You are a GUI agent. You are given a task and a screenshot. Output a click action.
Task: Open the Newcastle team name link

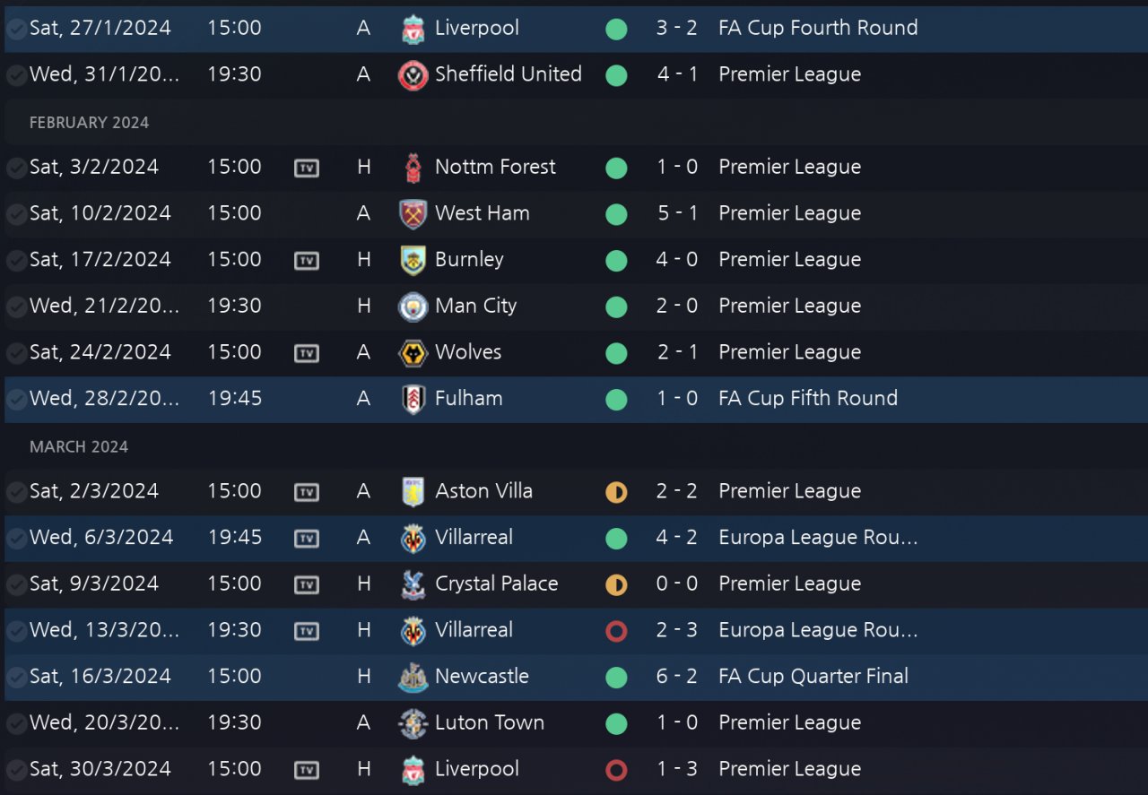pyautogui.click(x=482, y=677)
